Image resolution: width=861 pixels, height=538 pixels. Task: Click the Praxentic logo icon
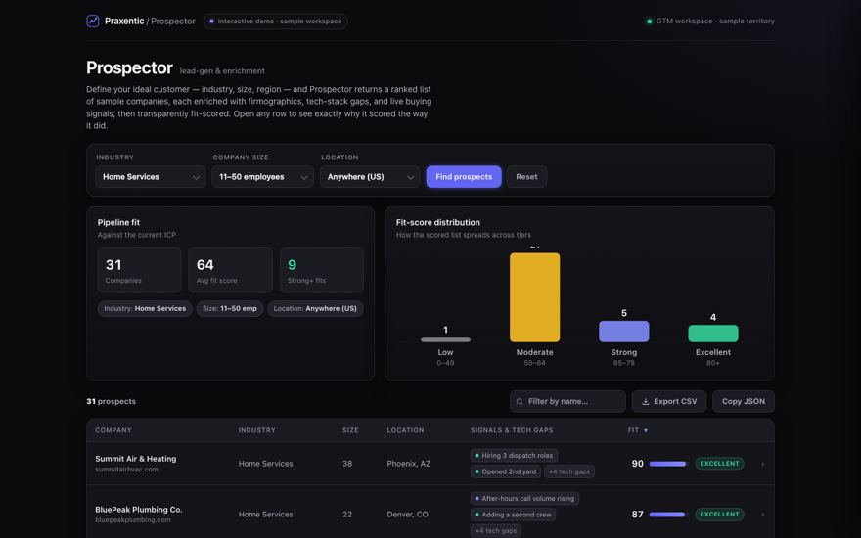coord(93,21)
